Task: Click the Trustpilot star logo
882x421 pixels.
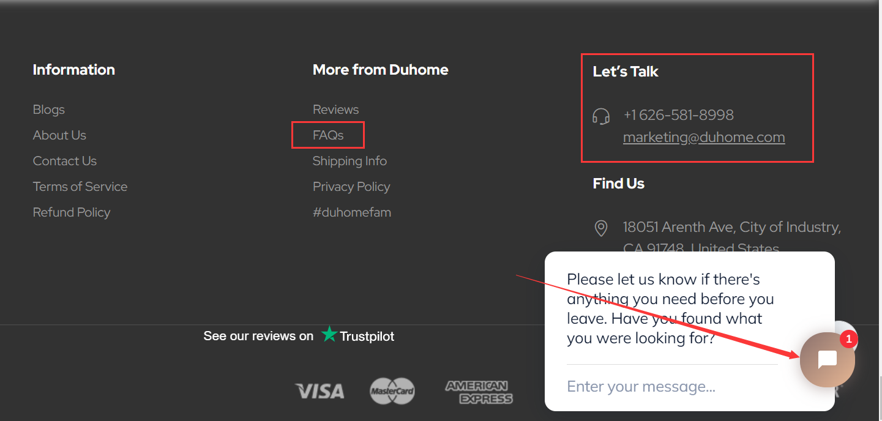Action: (329, 334)
